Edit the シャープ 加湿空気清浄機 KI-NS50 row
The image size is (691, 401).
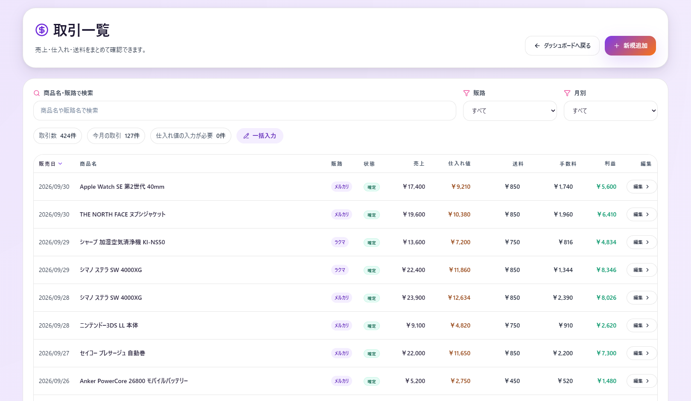641,242
